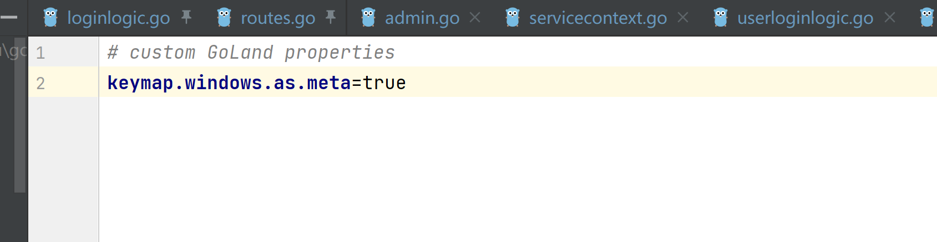Click the gopher icon on servicecontext.go tab
The width and height of the screenshot is (937, 242).
click(x=513, y=18)
